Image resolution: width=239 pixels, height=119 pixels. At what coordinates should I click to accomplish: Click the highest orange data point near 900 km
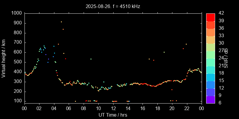(61, 22)
